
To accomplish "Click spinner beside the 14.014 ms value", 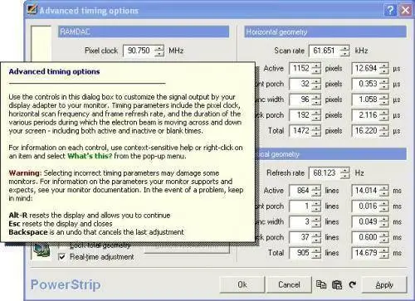I will pyautogui.click(x=384, y=191).
